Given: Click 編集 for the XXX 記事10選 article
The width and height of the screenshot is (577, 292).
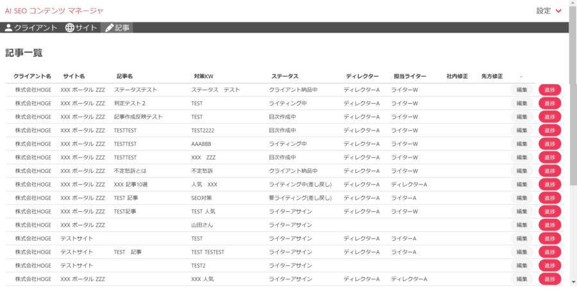Looking at the screenshot, I should pyautogui.click(x=522, y=184).
